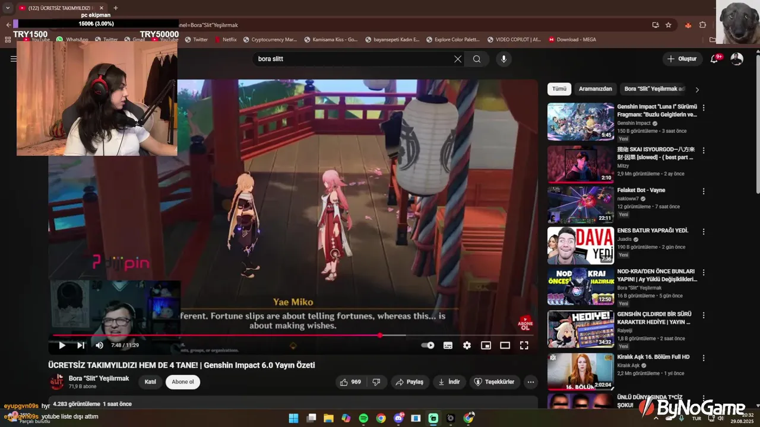760x427 pixels.
Task: Open options menu for Felaket Bot - Vayne
Action: click(x=704, y=192)
